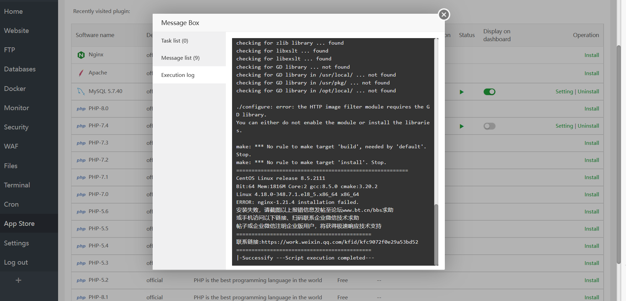
Task: Click the MySQL 5.7.40 running status icon
Action: (x=462, y=92)
